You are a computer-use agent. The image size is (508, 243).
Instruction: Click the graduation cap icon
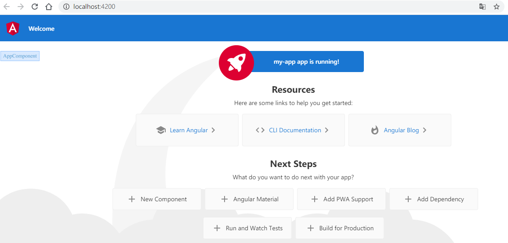(x=161, y=130)
